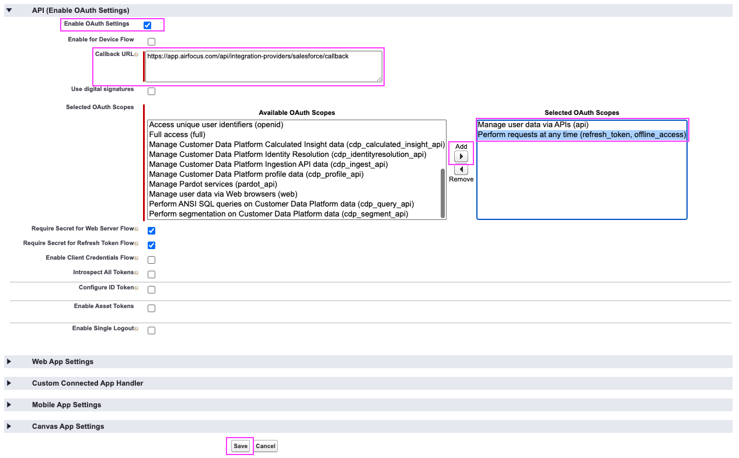The height and width of the screenshot is (458, 739).
Task: Click the Introspect All Tokens help icon
Action: pos(137,272)
